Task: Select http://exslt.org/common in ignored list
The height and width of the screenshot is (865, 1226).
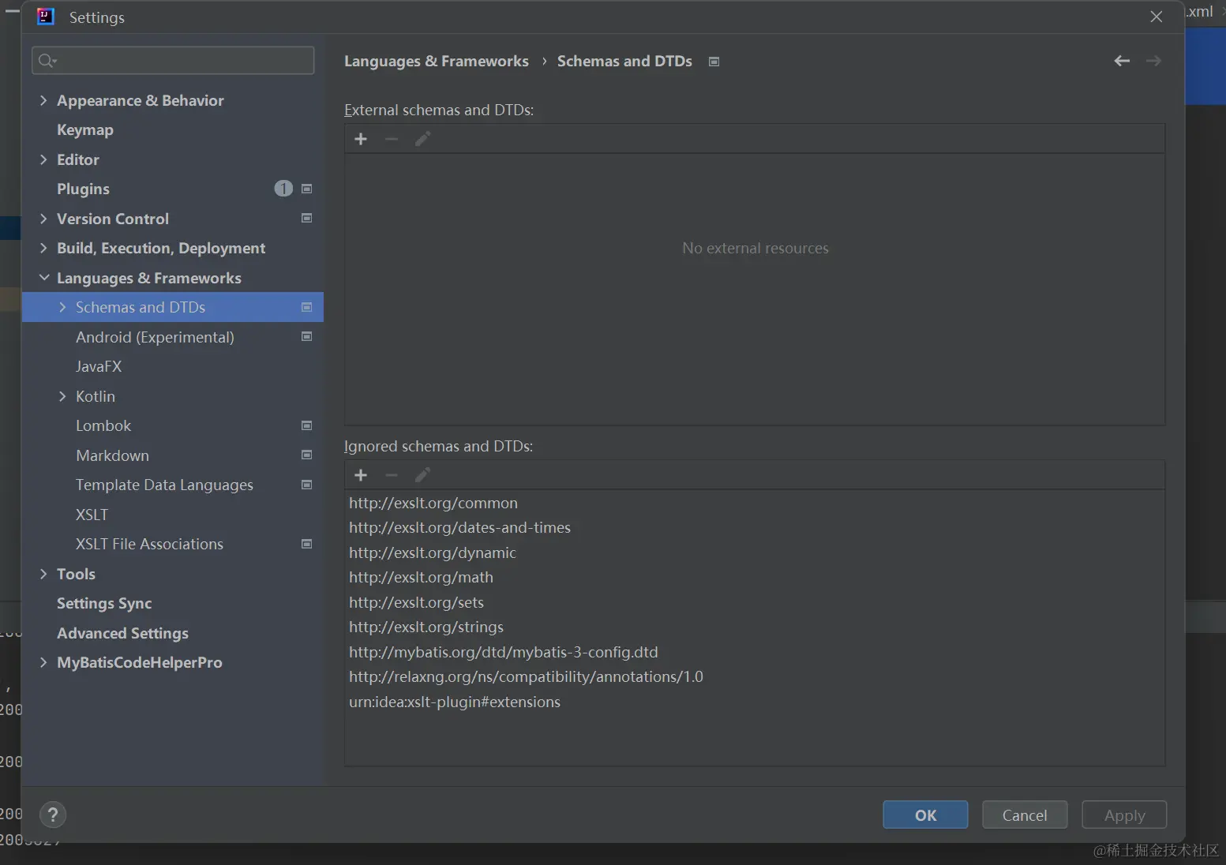Action: coord(755,503)
